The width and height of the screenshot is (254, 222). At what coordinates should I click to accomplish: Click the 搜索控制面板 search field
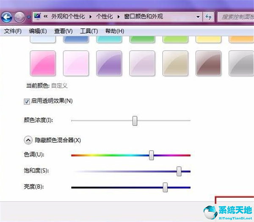pyautogui.click(x=236, y=16)
